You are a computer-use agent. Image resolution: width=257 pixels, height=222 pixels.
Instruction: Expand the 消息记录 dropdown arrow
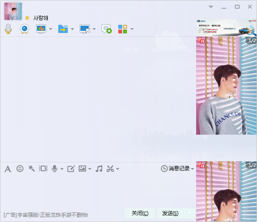point(192,169)
